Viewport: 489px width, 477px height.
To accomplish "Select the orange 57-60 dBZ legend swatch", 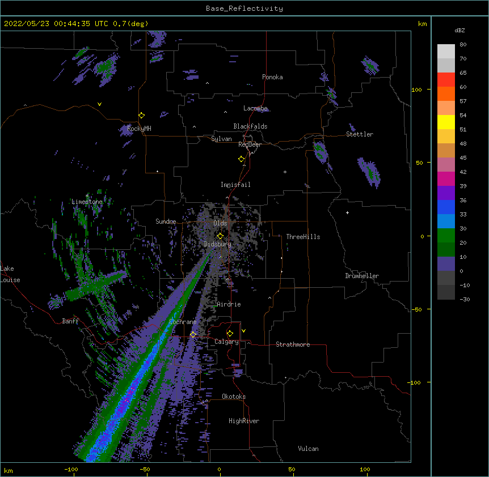I will pyautogui.click(x=446, y=93).
